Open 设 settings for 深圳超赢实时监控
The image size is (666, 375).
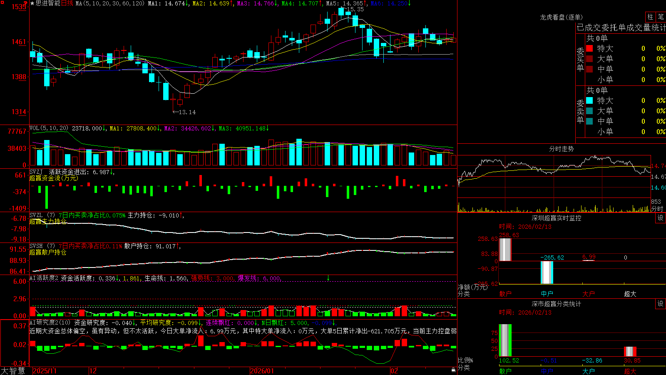(x=661, y=218)
